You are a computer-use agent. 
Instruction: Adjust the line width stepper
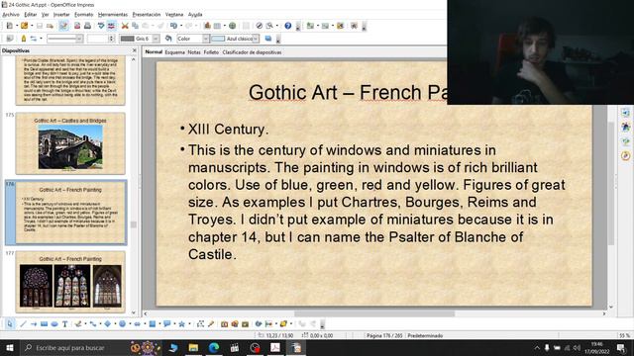click(112, 39)
